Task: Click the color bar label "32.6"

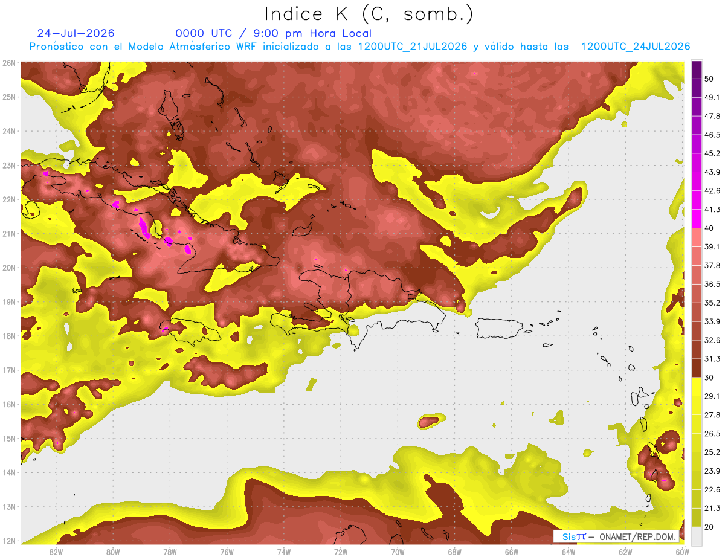Action: click(x=712, y=340)
